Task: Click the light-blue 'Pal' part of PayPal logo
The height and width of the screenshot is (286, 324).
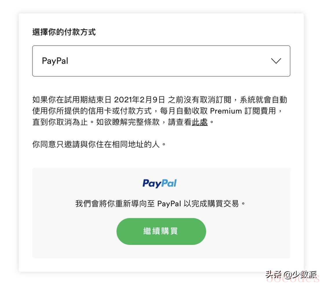Action: 169,183
